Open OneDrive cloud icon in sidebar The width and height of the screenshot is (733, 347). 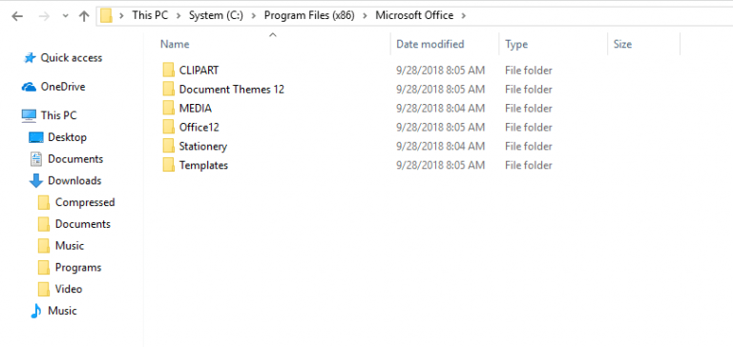tap(29, 88)
